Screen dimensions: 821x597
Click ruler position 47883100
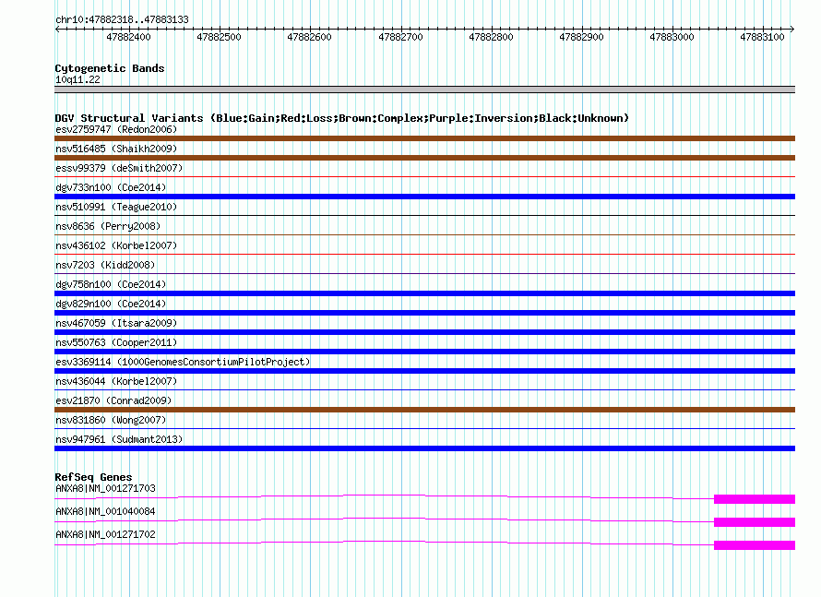tap(762, 37)
